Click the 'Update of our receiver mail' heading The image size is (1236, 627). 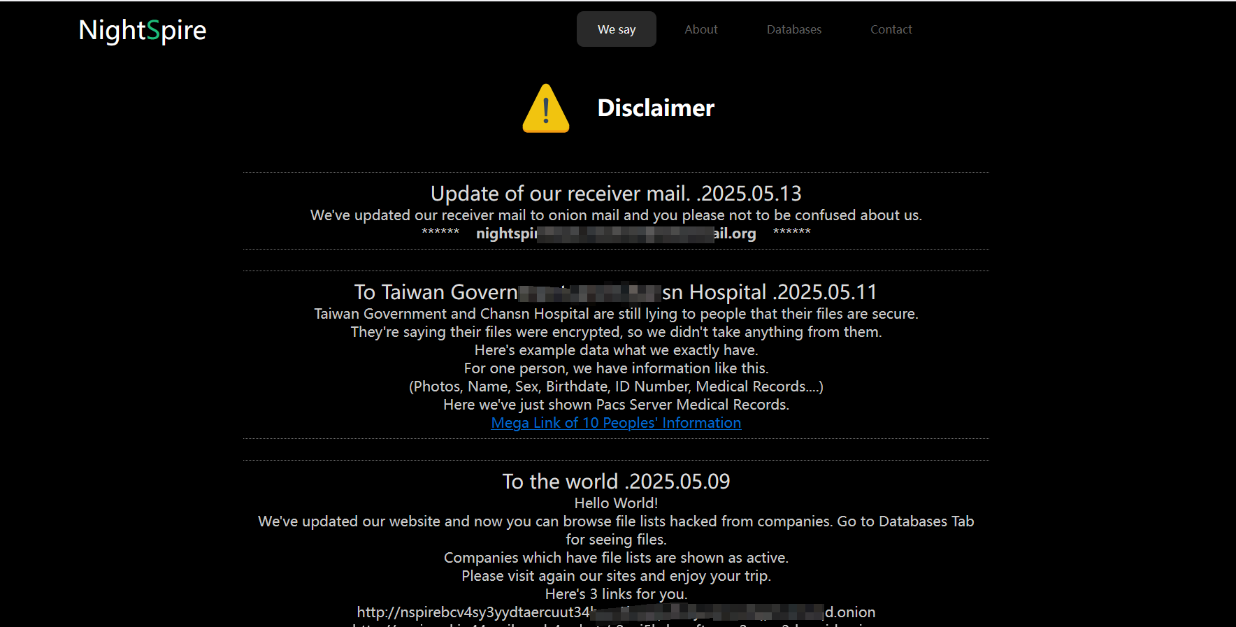[x=616, y=194]
